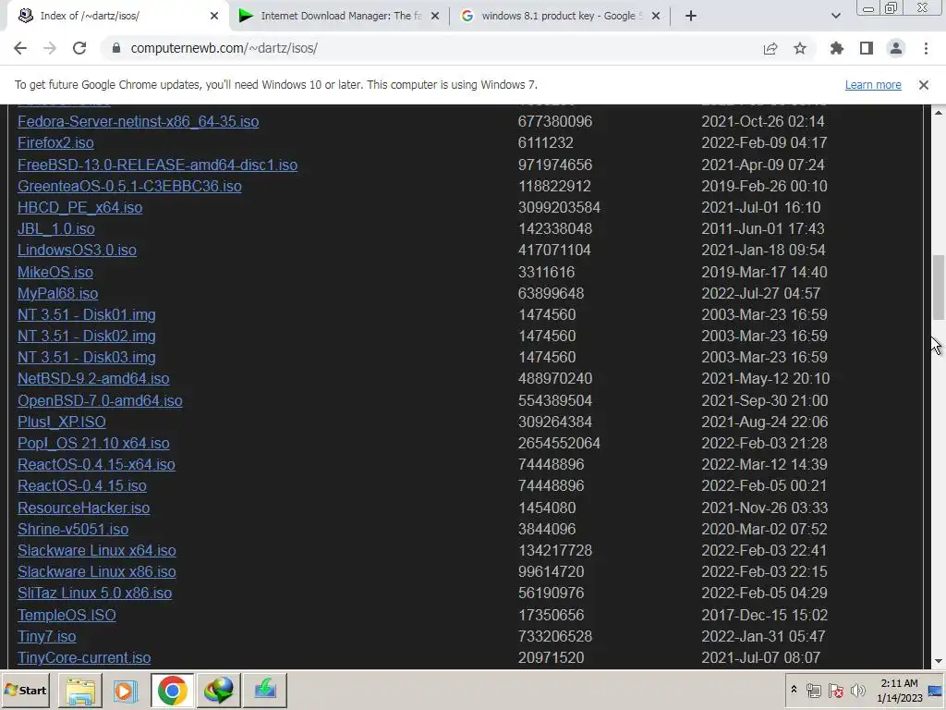Close the windows 8.1 product key tab
Image resolution: width=946 pixels, height=710 pixels.
point(656,17)
